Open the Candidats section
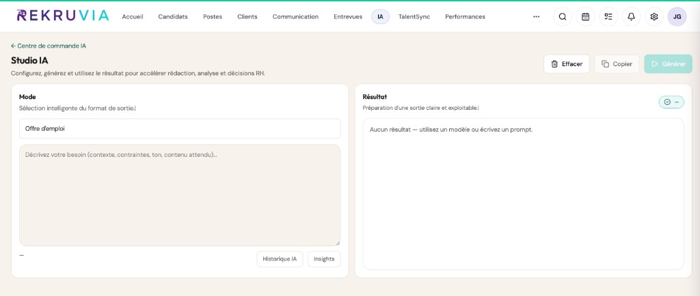 coord(173,17)
